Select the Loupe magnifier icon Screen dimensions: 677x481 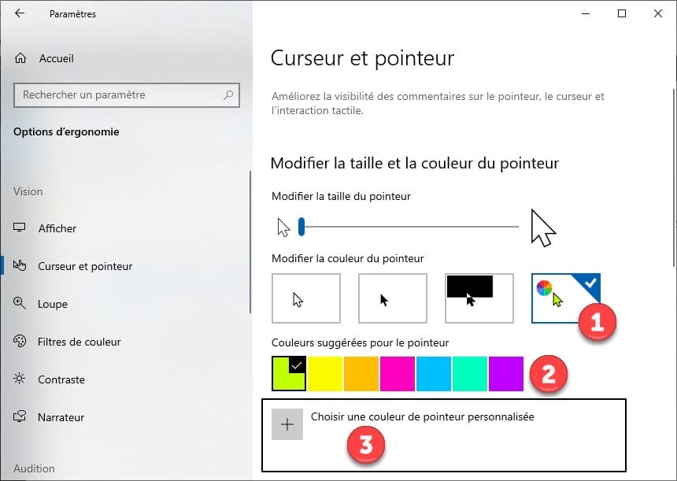pos(20,304)
